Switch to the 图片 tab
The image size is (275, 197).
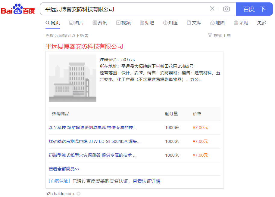(x=76, y=23)
